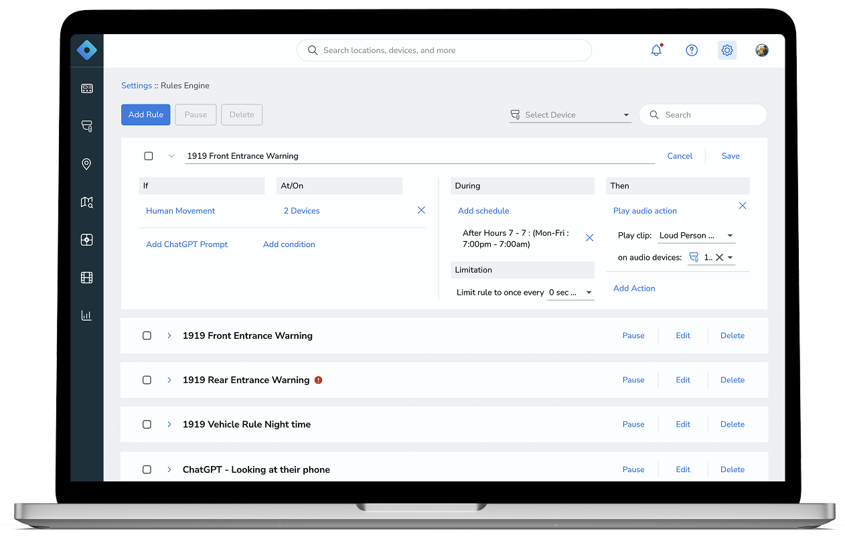Click Add ChatGPT Prompt

(x=187, y=244)
